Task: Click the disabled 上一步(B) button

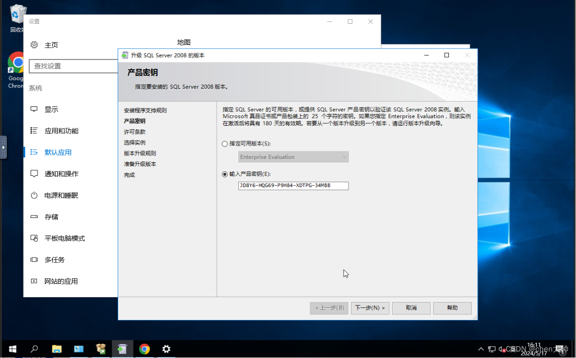Action: click(x=329, y=308)
